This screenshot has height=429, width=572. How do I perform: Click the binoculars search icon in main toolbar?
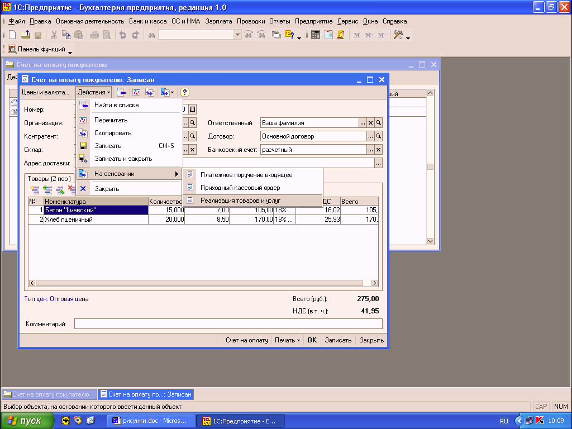click(x=151, y=35)
